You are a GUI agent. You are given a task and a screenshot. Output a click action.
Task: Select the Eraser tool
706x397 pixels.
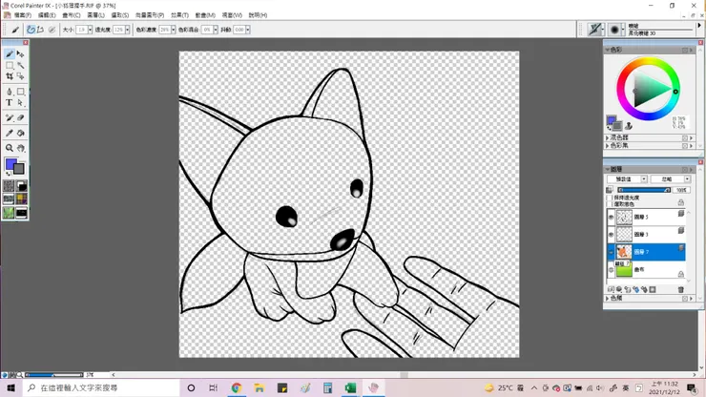click(21, 118)
